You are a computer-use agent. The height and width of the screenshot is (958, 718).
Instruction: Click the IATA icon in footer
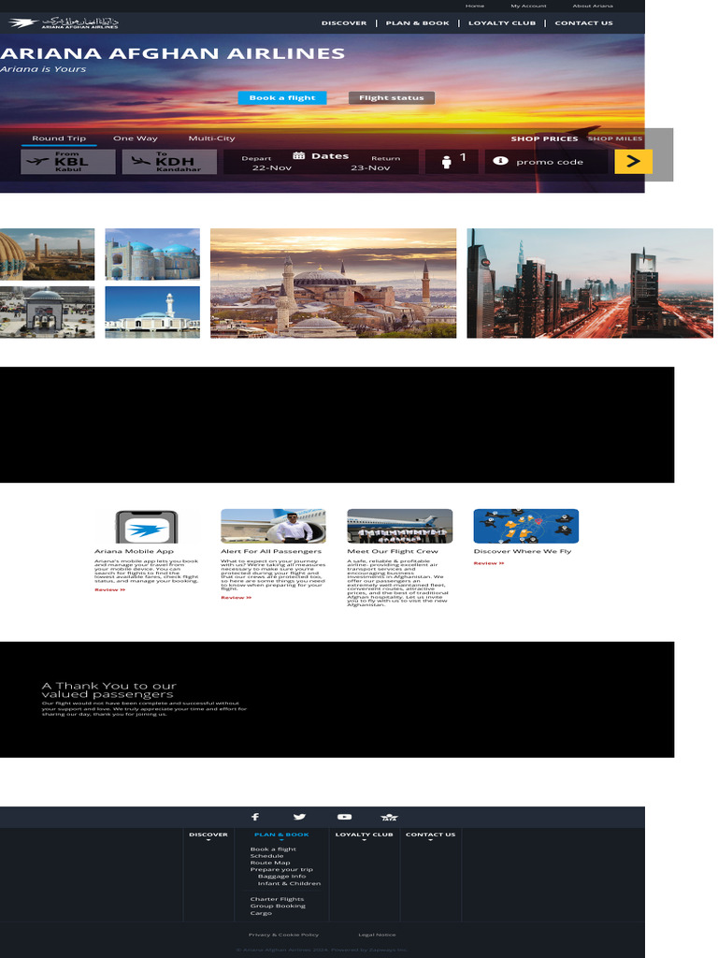(x=389, y=817)
